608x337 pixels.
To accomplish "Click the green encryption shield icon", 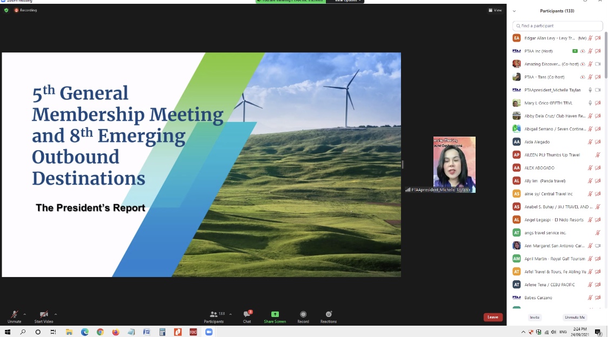I will click(6, 10).
